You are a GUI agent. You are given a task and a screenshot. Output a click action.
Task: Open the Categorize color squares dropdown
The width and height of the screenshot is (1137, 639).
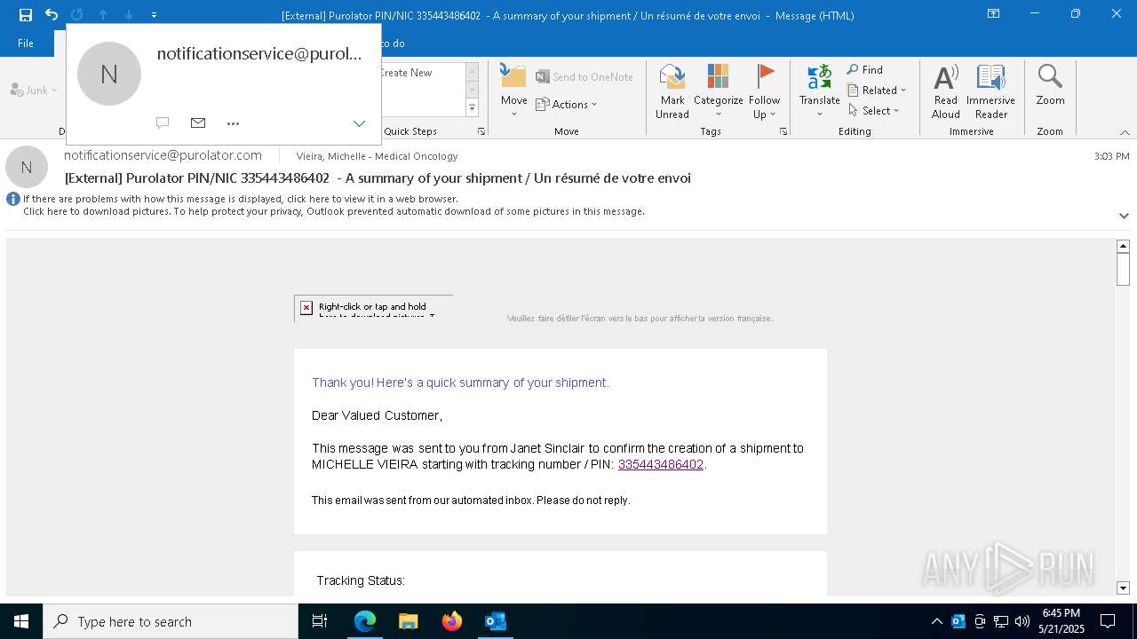(718, 91)
